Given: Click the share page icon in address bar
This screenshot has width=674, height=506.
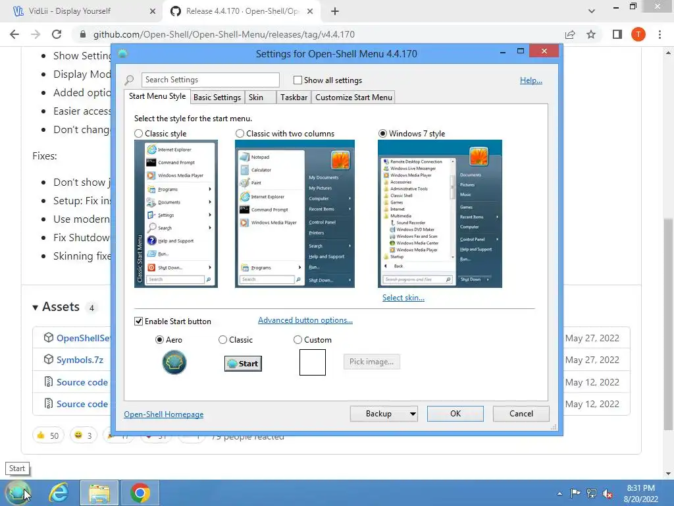Looking at the screenshot, I should click(x=570, y=34).
